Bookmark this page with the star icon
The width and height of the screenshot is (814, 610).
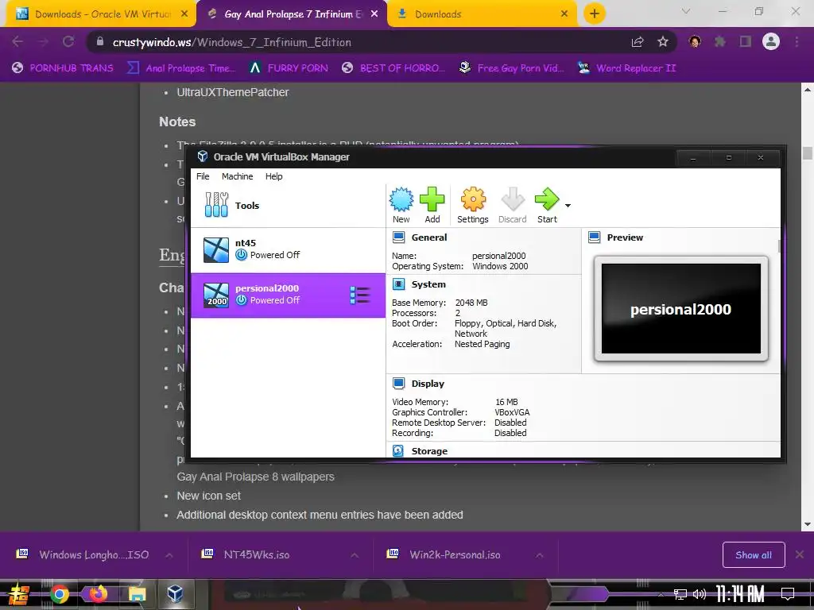(x=663, y=42)
